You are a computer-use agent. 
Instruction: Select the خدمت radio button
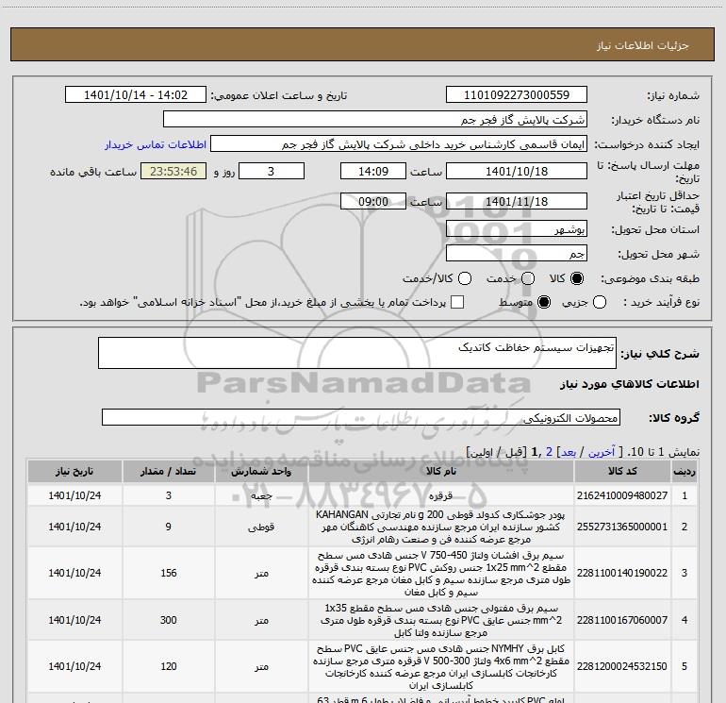528,278
